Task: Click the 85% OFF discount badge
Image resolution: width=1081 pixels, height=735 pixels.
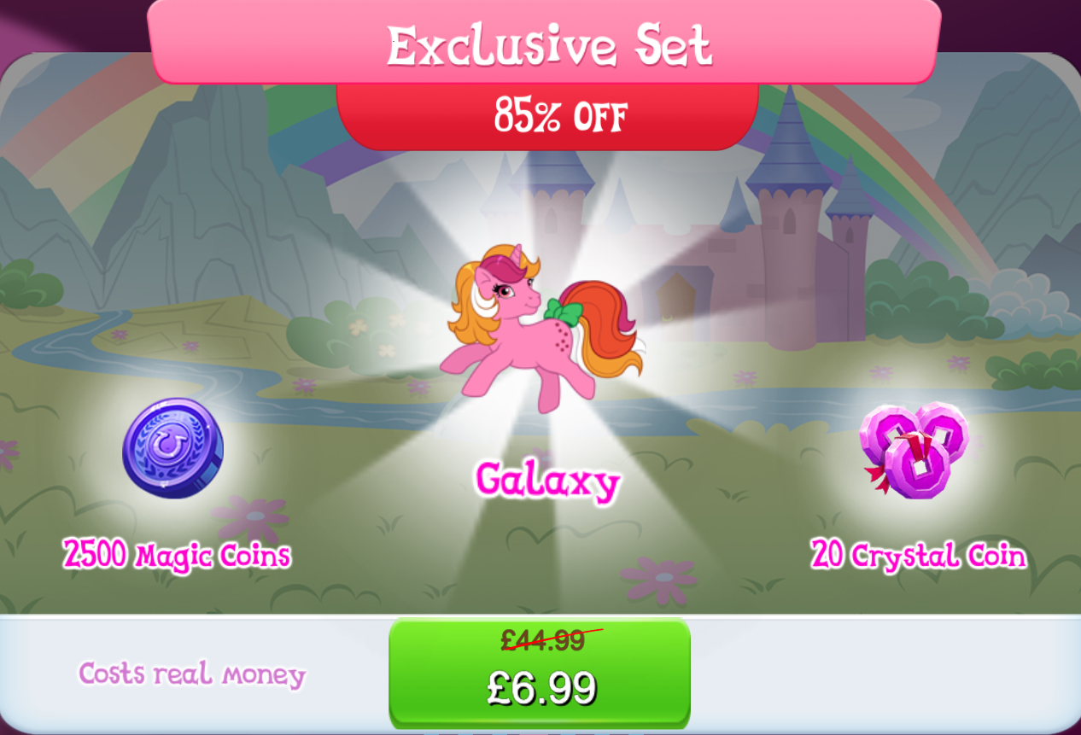Action: coord(547,116)
